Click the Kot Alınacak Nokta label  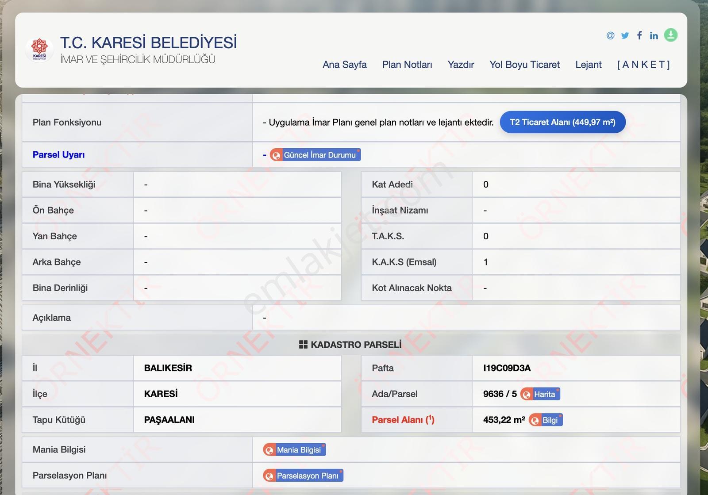point(412,288)
